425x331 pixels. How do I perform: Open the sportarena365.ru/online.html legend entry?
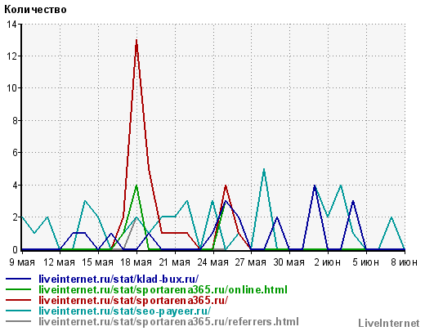(163, 290)
